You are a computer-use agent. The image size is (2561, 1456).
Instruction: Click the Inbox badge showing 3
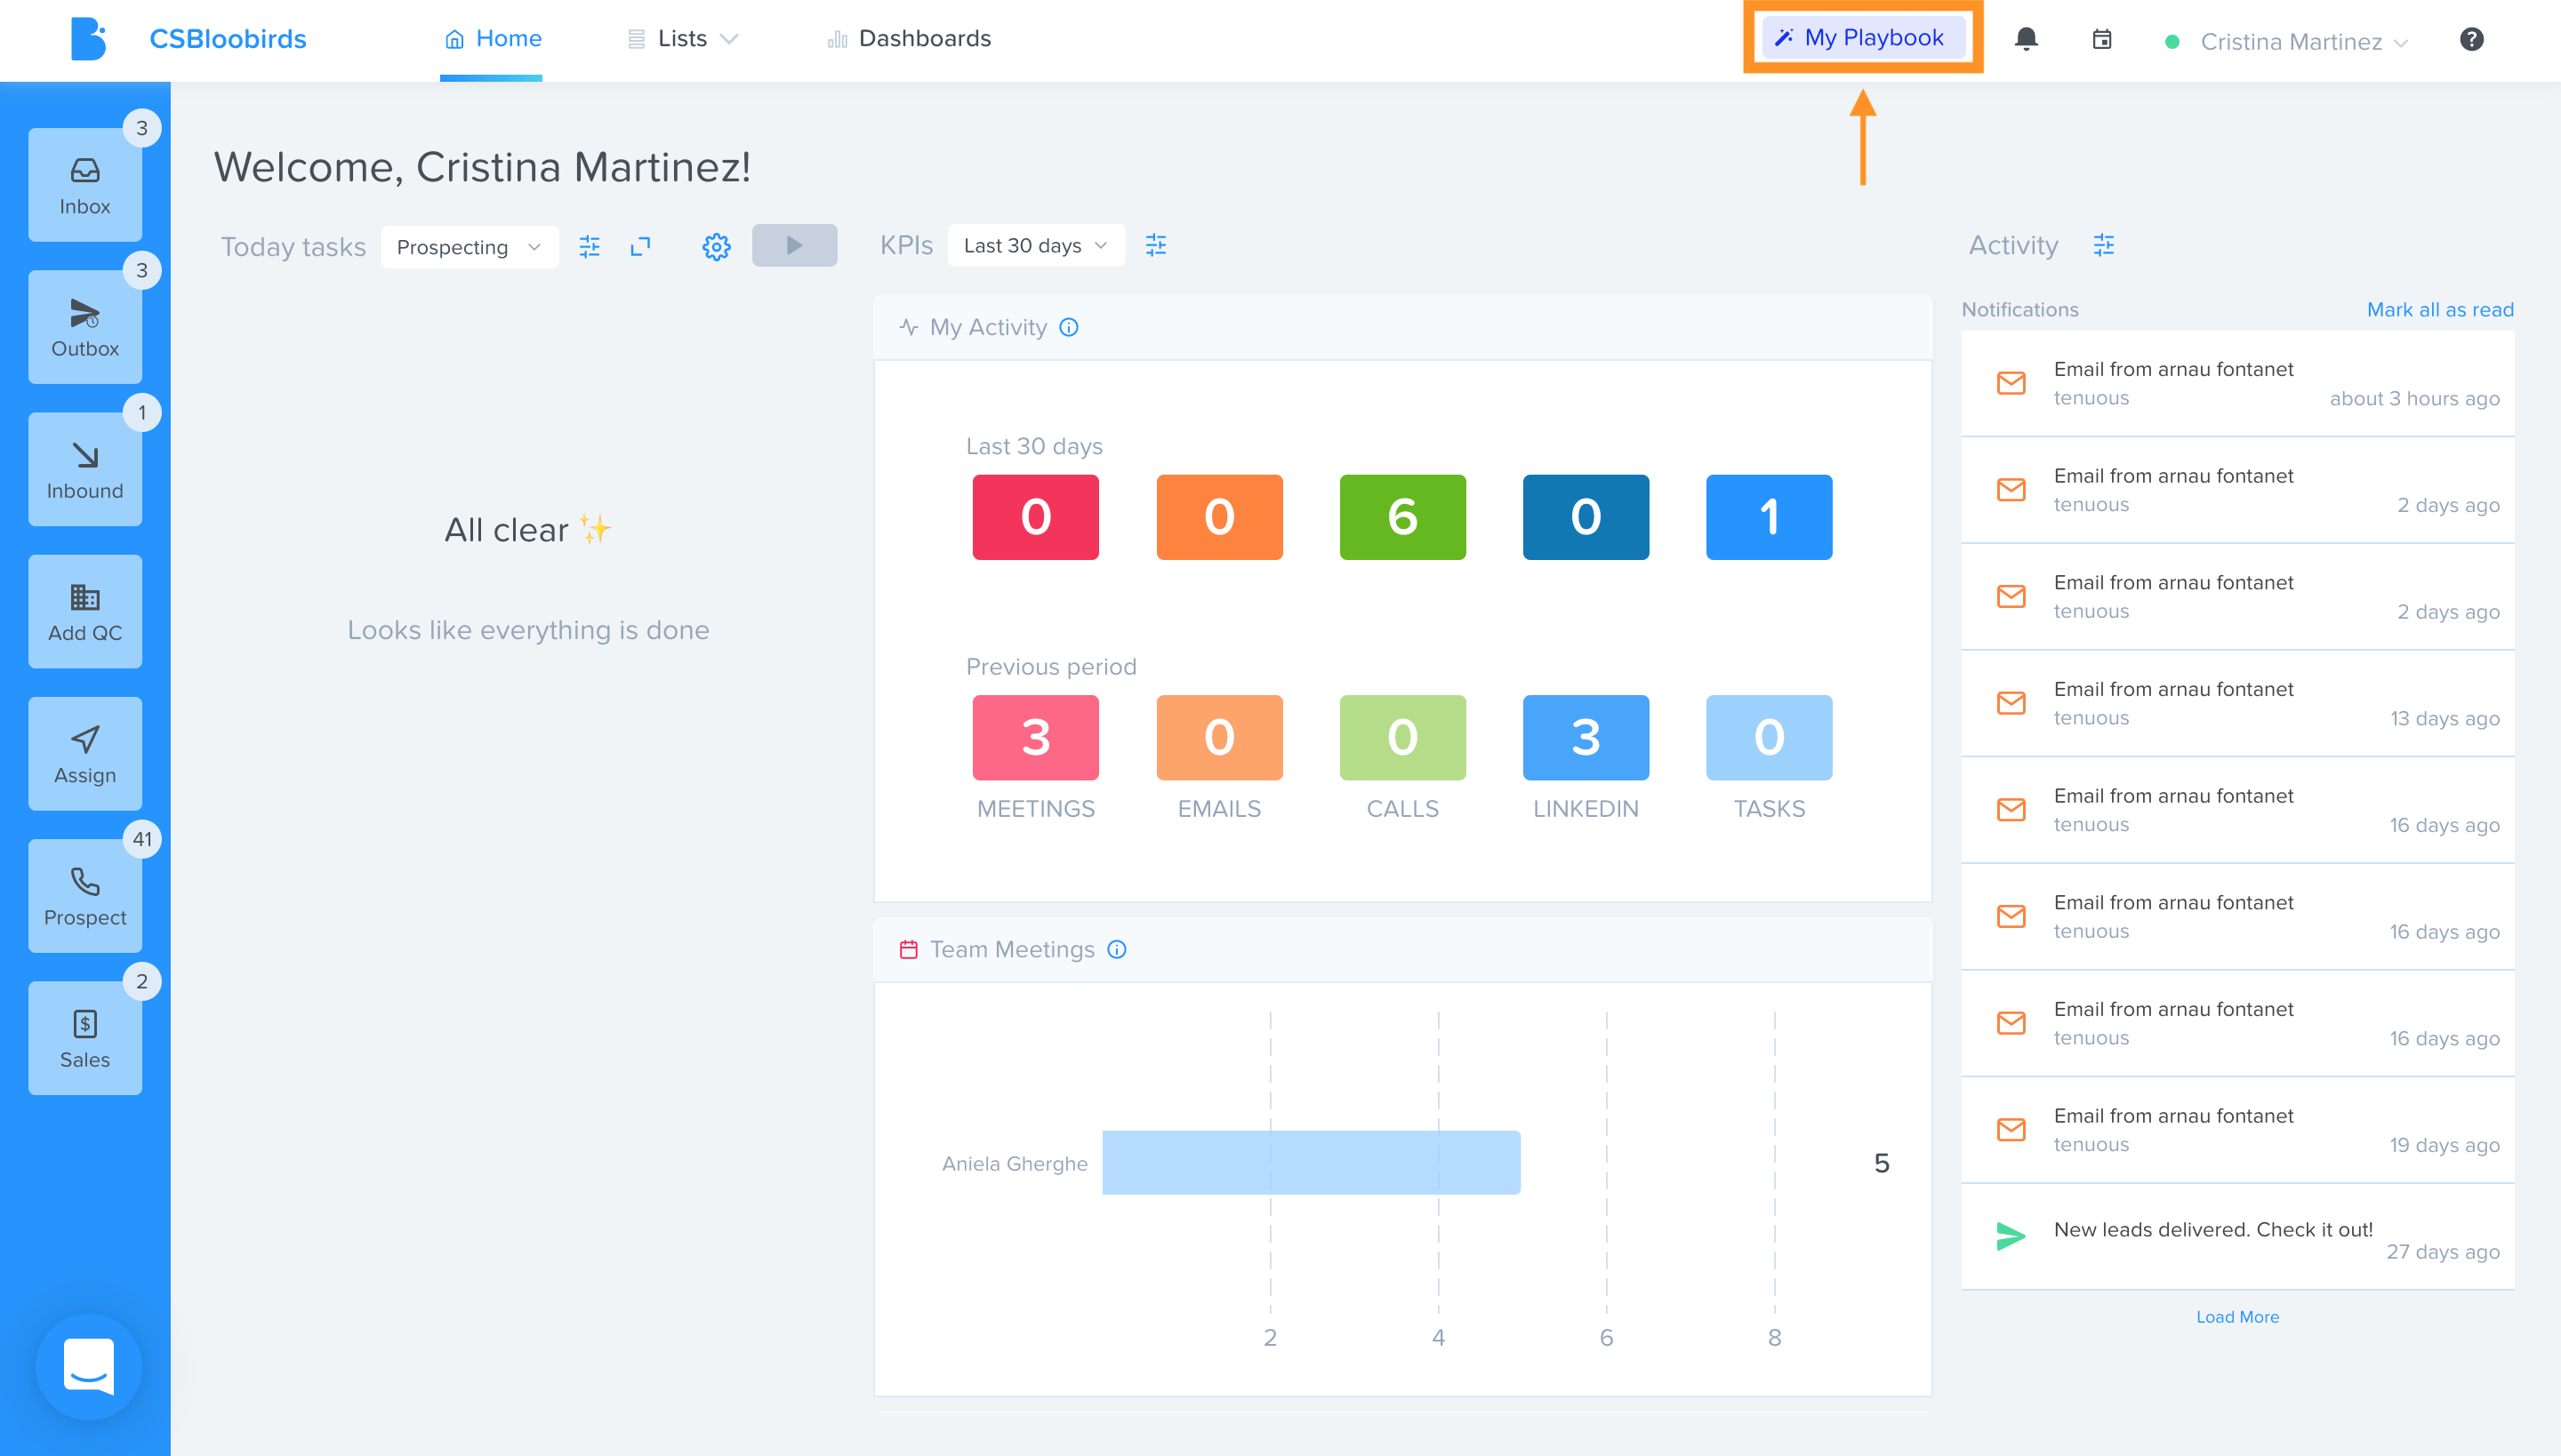coord(142,128)
